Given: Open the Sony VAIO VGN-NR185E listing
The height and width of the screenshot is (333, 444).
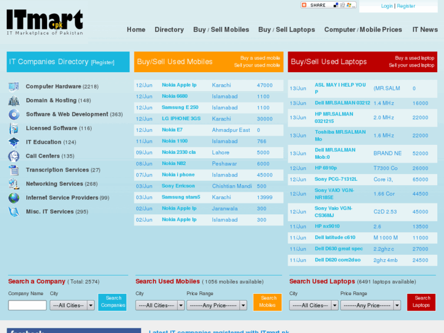Looking at the screenshot, I should click(334, 194).
